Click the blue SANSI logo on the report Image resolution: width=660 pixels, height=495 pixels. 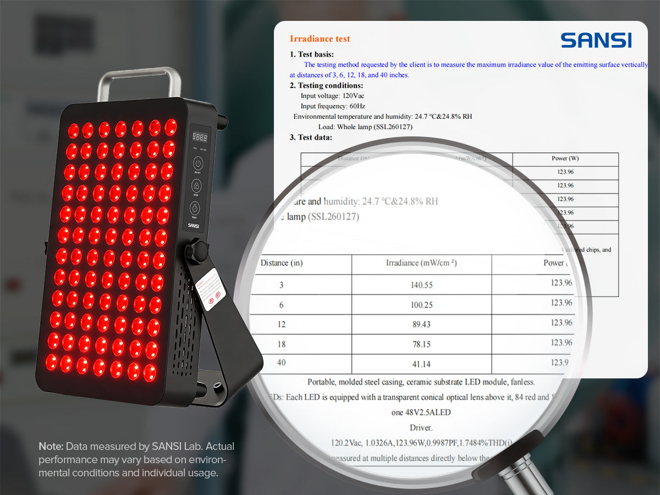pos(596,40)
